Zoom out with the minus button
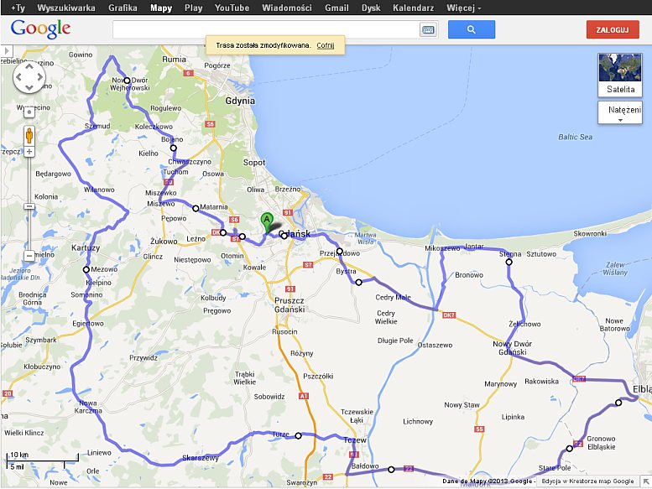This screenshot has height=489, width=652. click(x=29, y=256)
